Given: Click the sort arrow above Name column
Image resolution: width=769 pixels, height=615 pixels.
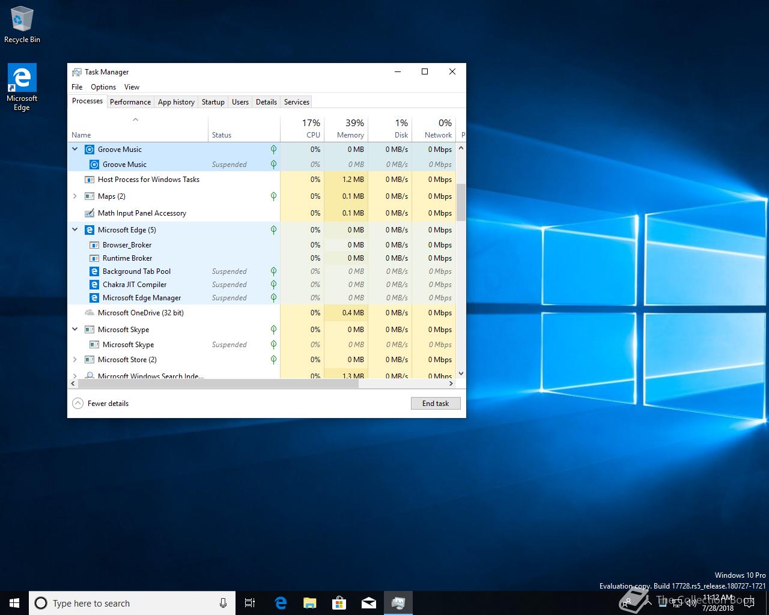Looking at the screenshot, I should [136, 120].
